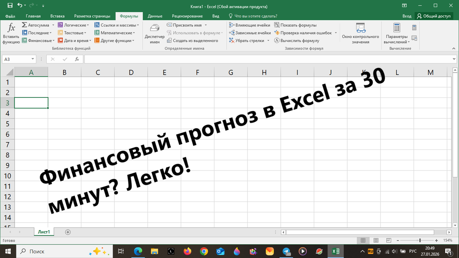Click the Insert Function fx button
Screen dimensions: 459x258
(11, 33)
